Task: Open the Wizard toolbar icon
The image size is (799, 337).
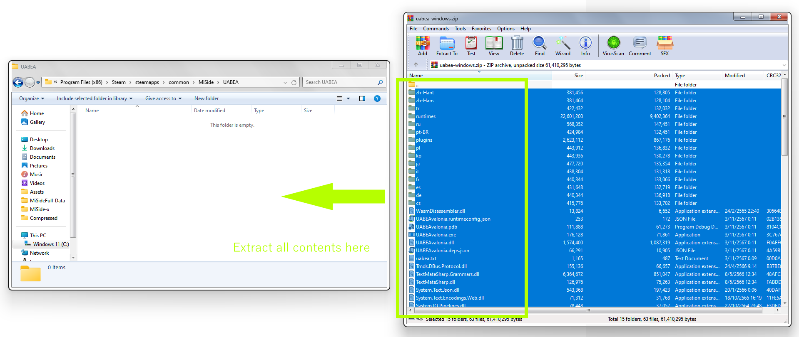Action: pyautogui.click(x=563, y=46)
